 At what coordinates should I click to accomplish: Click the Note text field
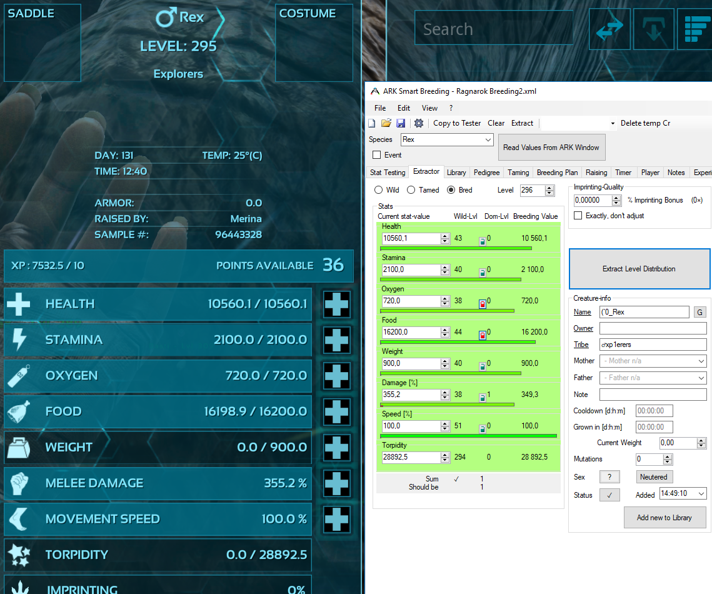pos(653,394)
